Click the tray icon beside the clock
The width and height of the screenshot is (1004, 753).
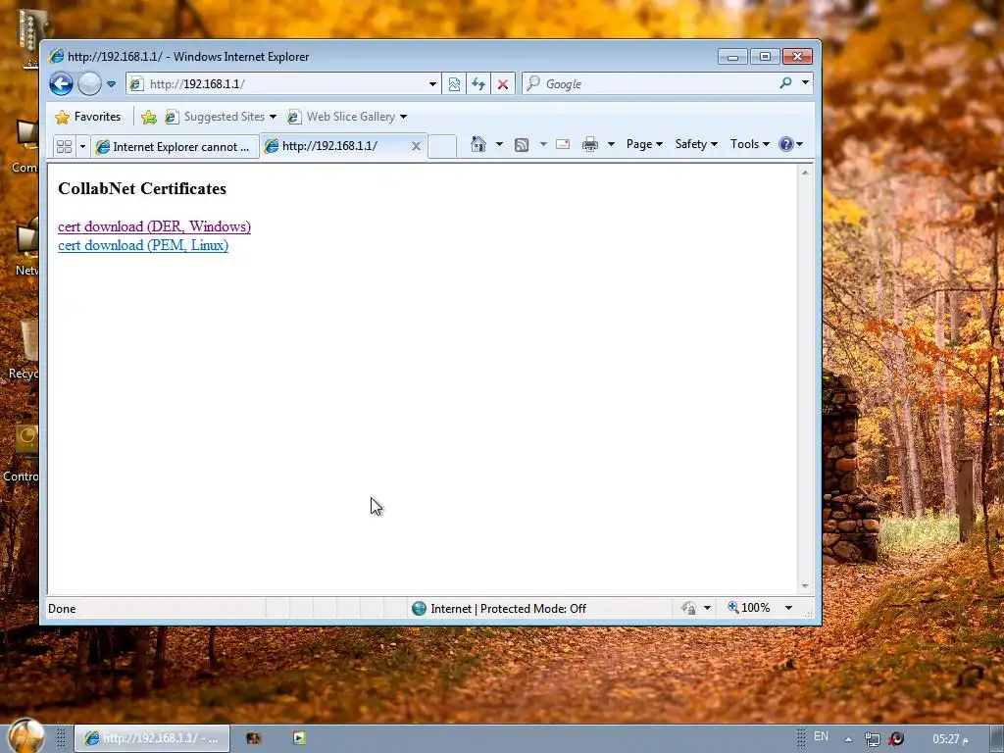coord(896,739)
